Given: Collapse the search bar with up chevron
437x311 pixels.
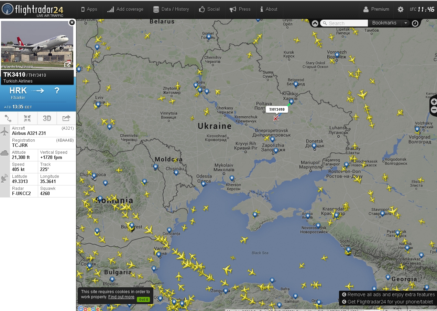Looking at the screenshot, I should (315, 23).
